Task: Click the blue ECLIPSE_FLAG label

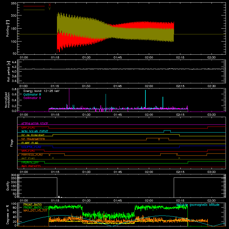Action: point(31,147)
